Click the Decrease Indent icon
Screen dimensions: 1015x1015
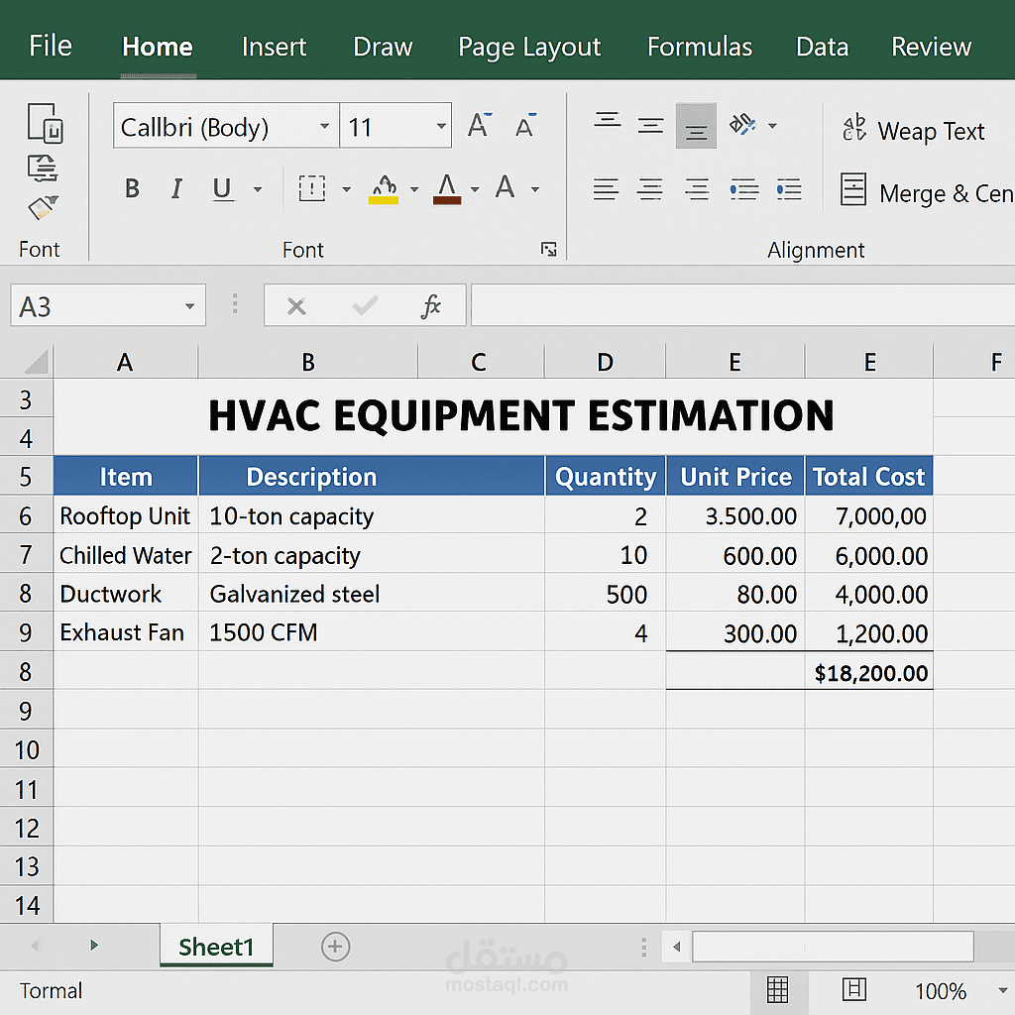click(744, 189)
